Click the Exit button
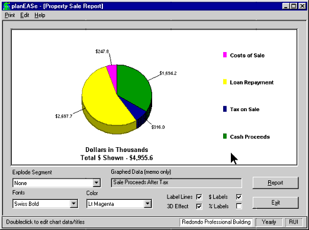Viewport: 309px width, 230px height. tap(275, 202)
